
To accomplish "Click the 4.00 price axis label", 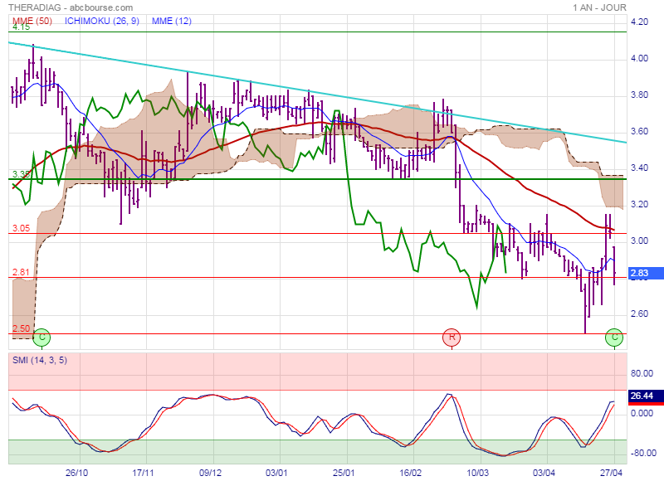I will [x=639, y=58].
